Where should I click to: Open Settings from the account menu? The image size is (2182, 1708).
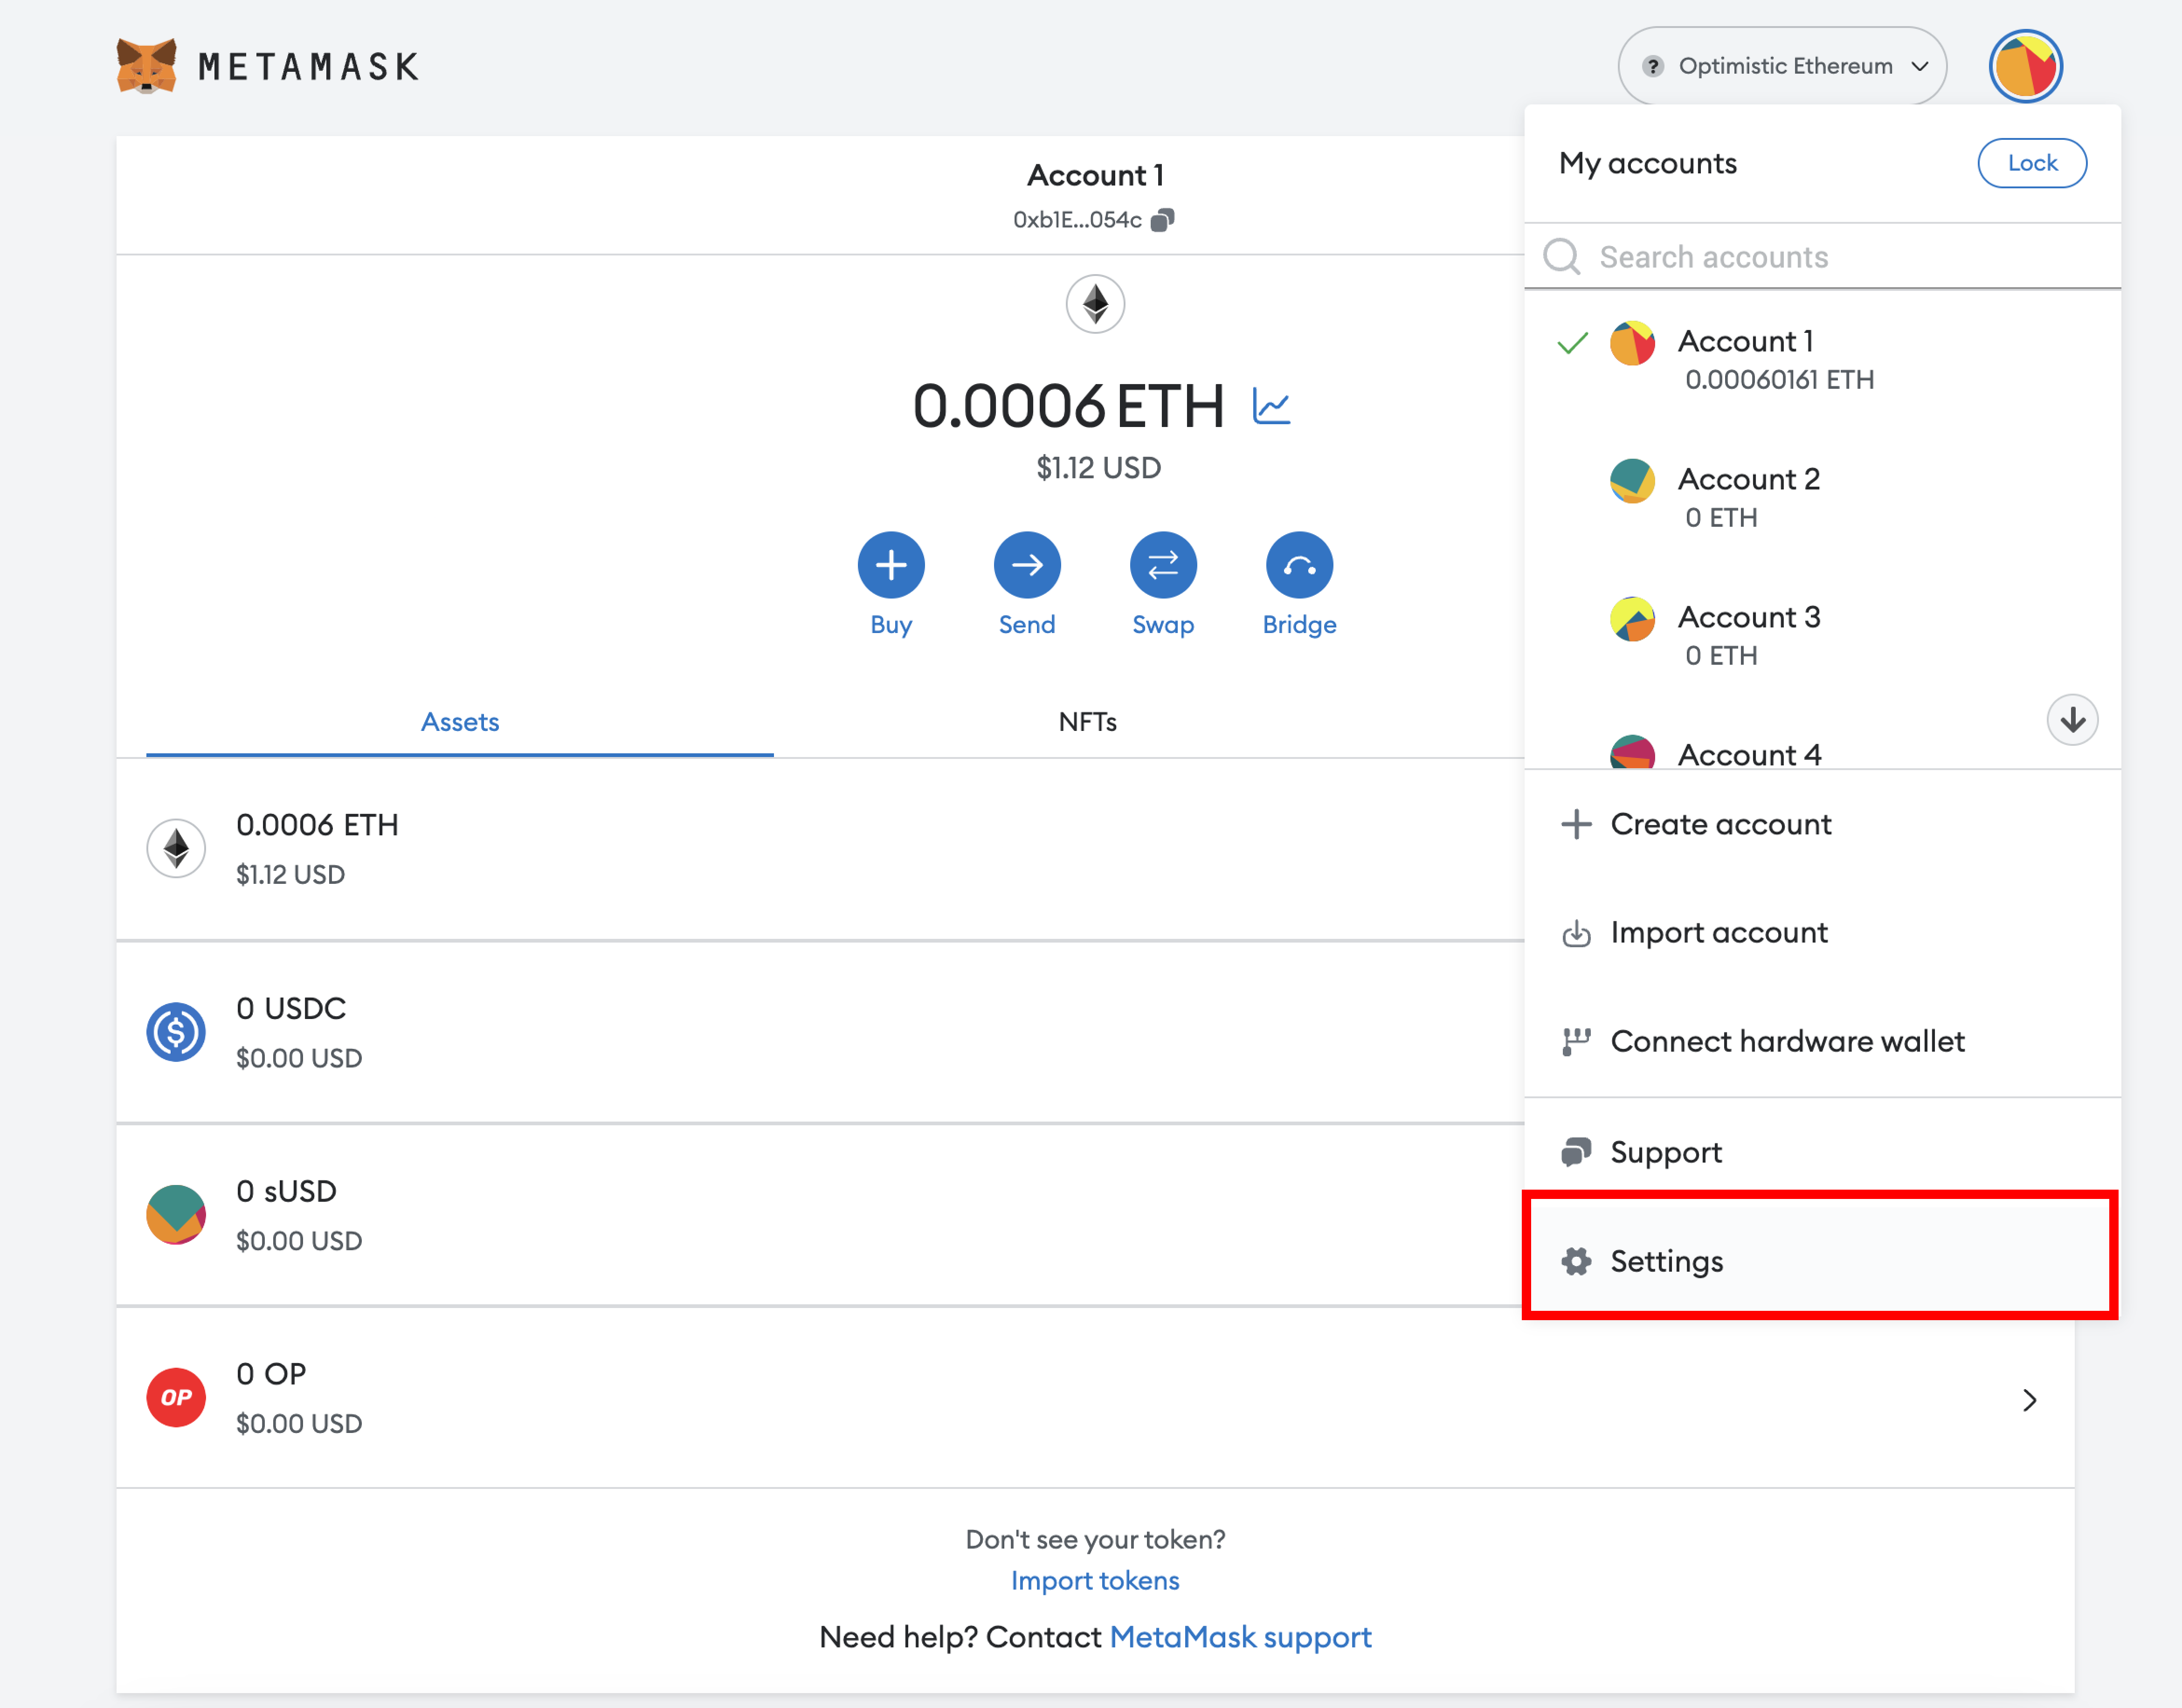click(1666, 1260)
